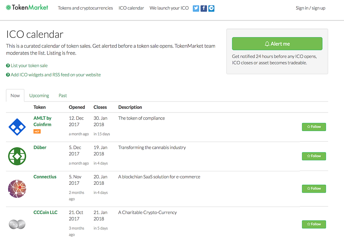Screen dimensions: 344x237
Task: Follow the CCCoin LLC token sale
Action: (314, 224)
